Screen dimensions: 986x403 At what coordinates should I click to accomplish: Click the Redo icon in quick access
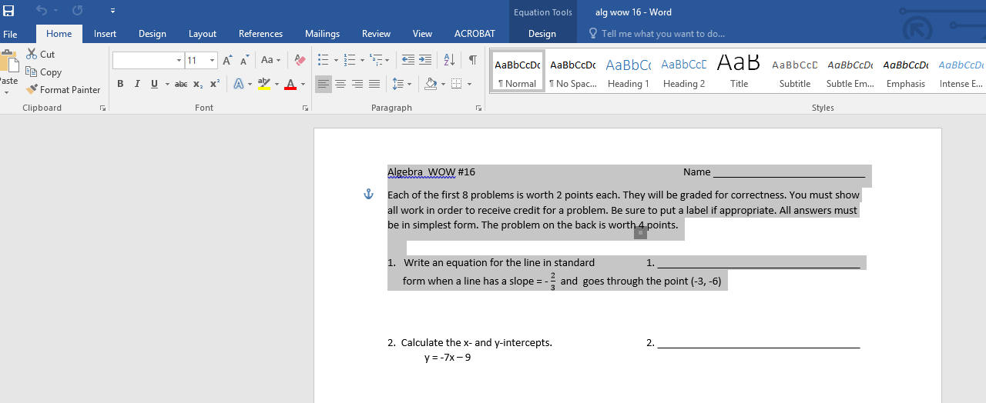click(x=78, y=12)
